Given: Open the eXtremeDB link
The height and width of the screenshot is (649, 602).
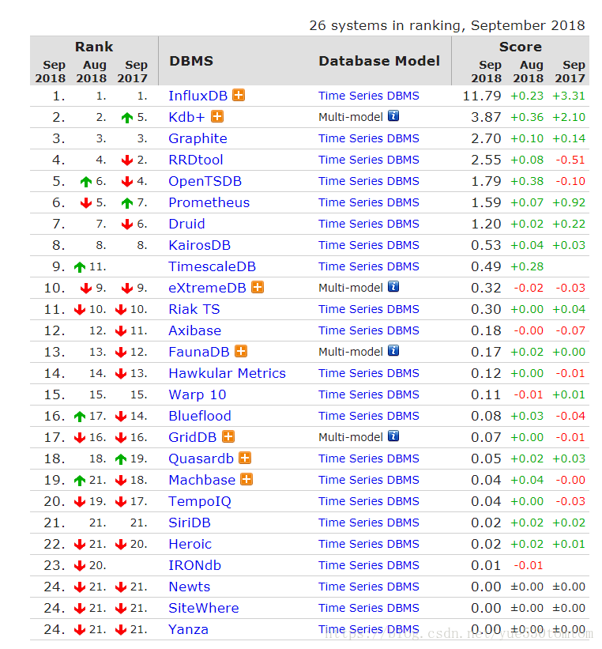Looking at the screenshot, I should [207, 288].
